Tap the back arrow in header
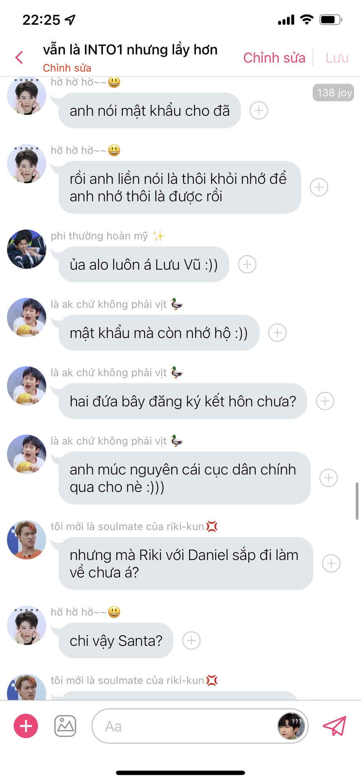361x782 pixels. (19, 57)
